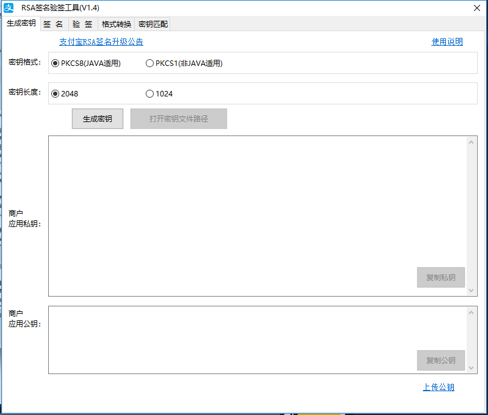488x415 pixels.
Task: Open the 使用说明 link
Action: pos(447,42)
